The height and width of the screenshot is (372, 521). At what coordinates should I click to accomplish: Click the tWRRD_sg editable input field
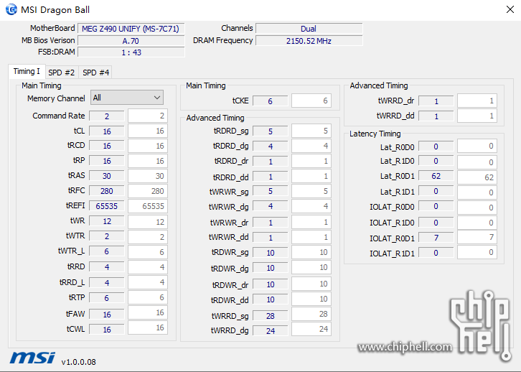point(311,314)
